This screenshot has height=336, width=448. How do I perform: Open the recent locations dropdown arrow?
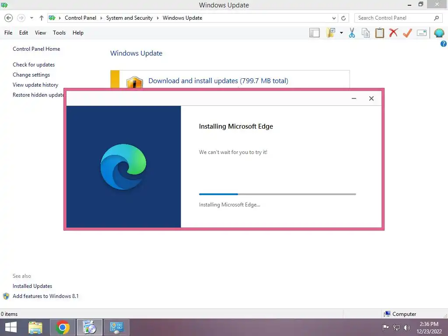click(x=31, y=18)
